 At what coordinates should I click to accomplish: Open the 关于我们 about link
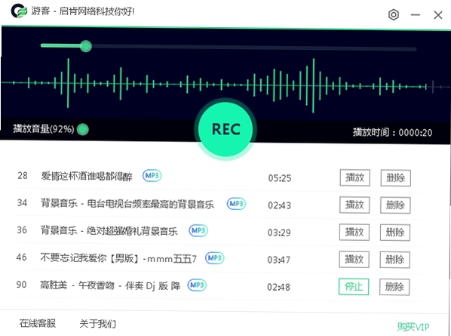point(97,324)
